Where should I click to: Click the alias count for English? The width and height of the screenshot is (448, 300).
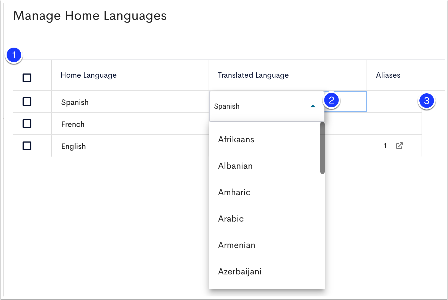(x=385, y=146)
